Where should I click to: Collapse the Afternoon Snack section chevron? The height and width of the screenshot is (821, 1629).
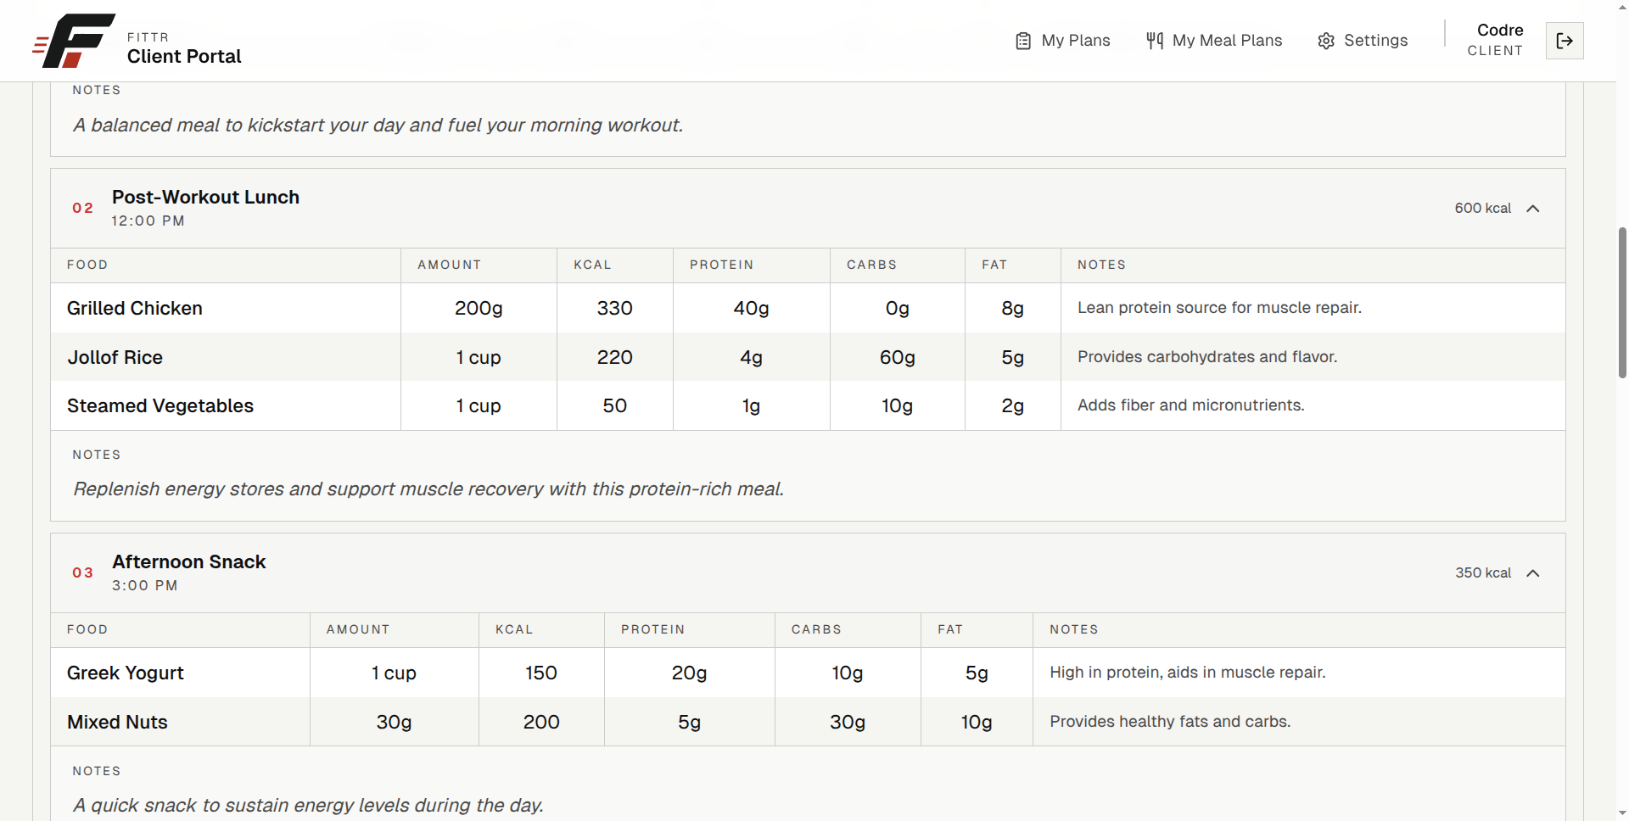[1533, 573]
